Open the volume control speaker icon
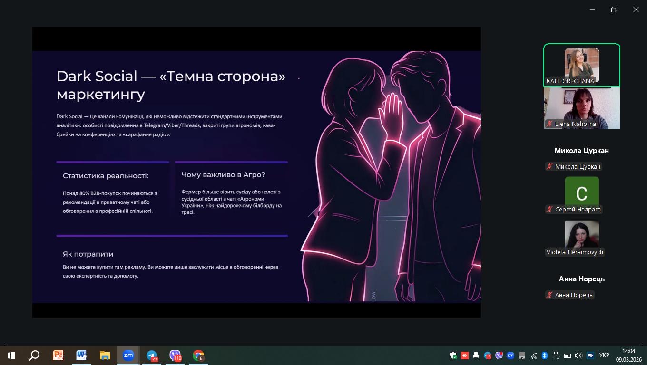647x365 pixels. click(x=578, y=355)
